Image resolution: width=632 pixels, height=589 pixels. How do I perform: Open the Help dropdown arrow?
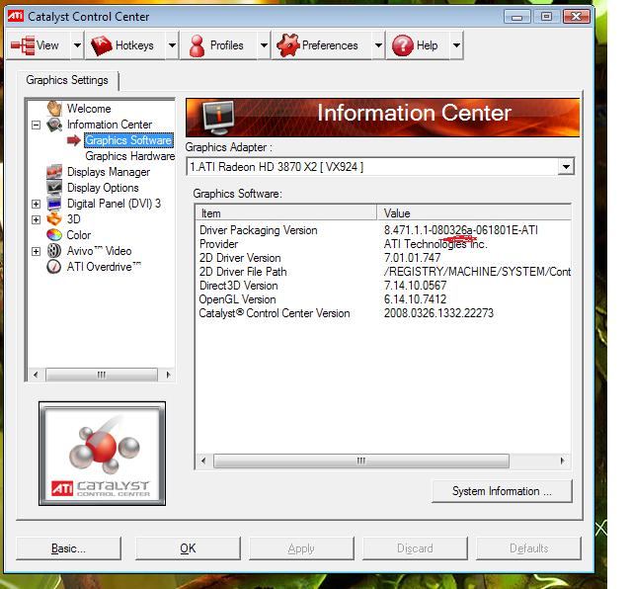pos(456,45)
